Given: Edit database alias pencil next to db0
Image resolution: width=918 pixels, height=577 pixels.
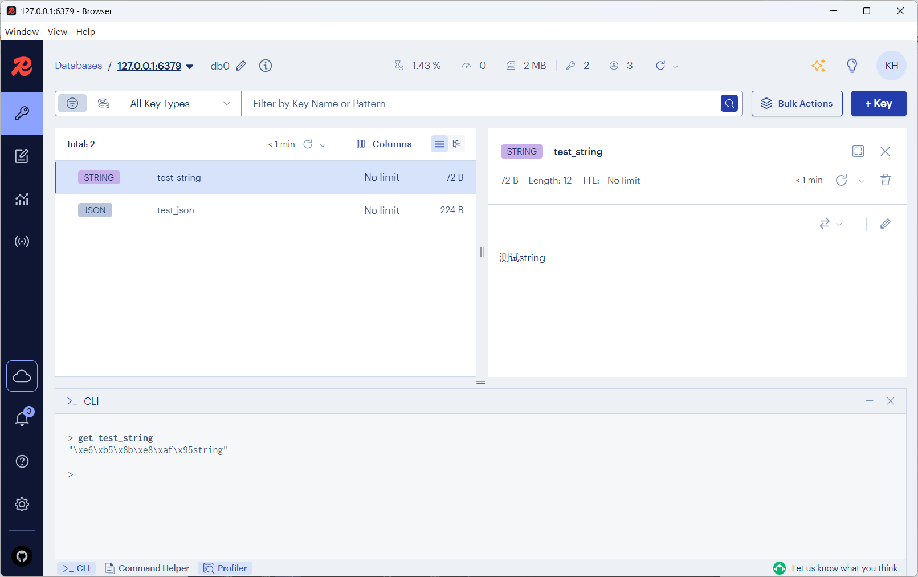Looking at the screenshot, I should pos(241,66).
